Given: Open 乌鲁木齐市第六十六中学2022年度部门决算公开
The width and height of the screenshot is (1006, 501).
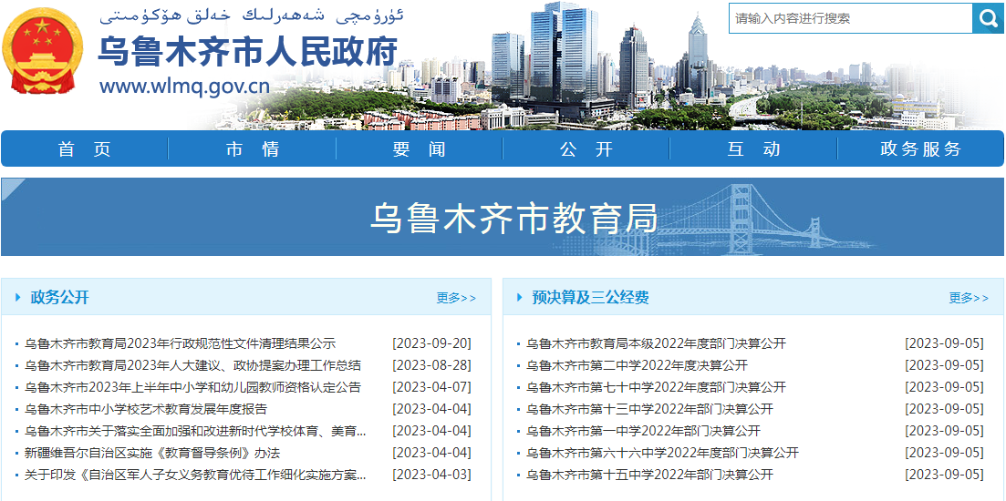Looking at the screenshot, I should (662, 453).
